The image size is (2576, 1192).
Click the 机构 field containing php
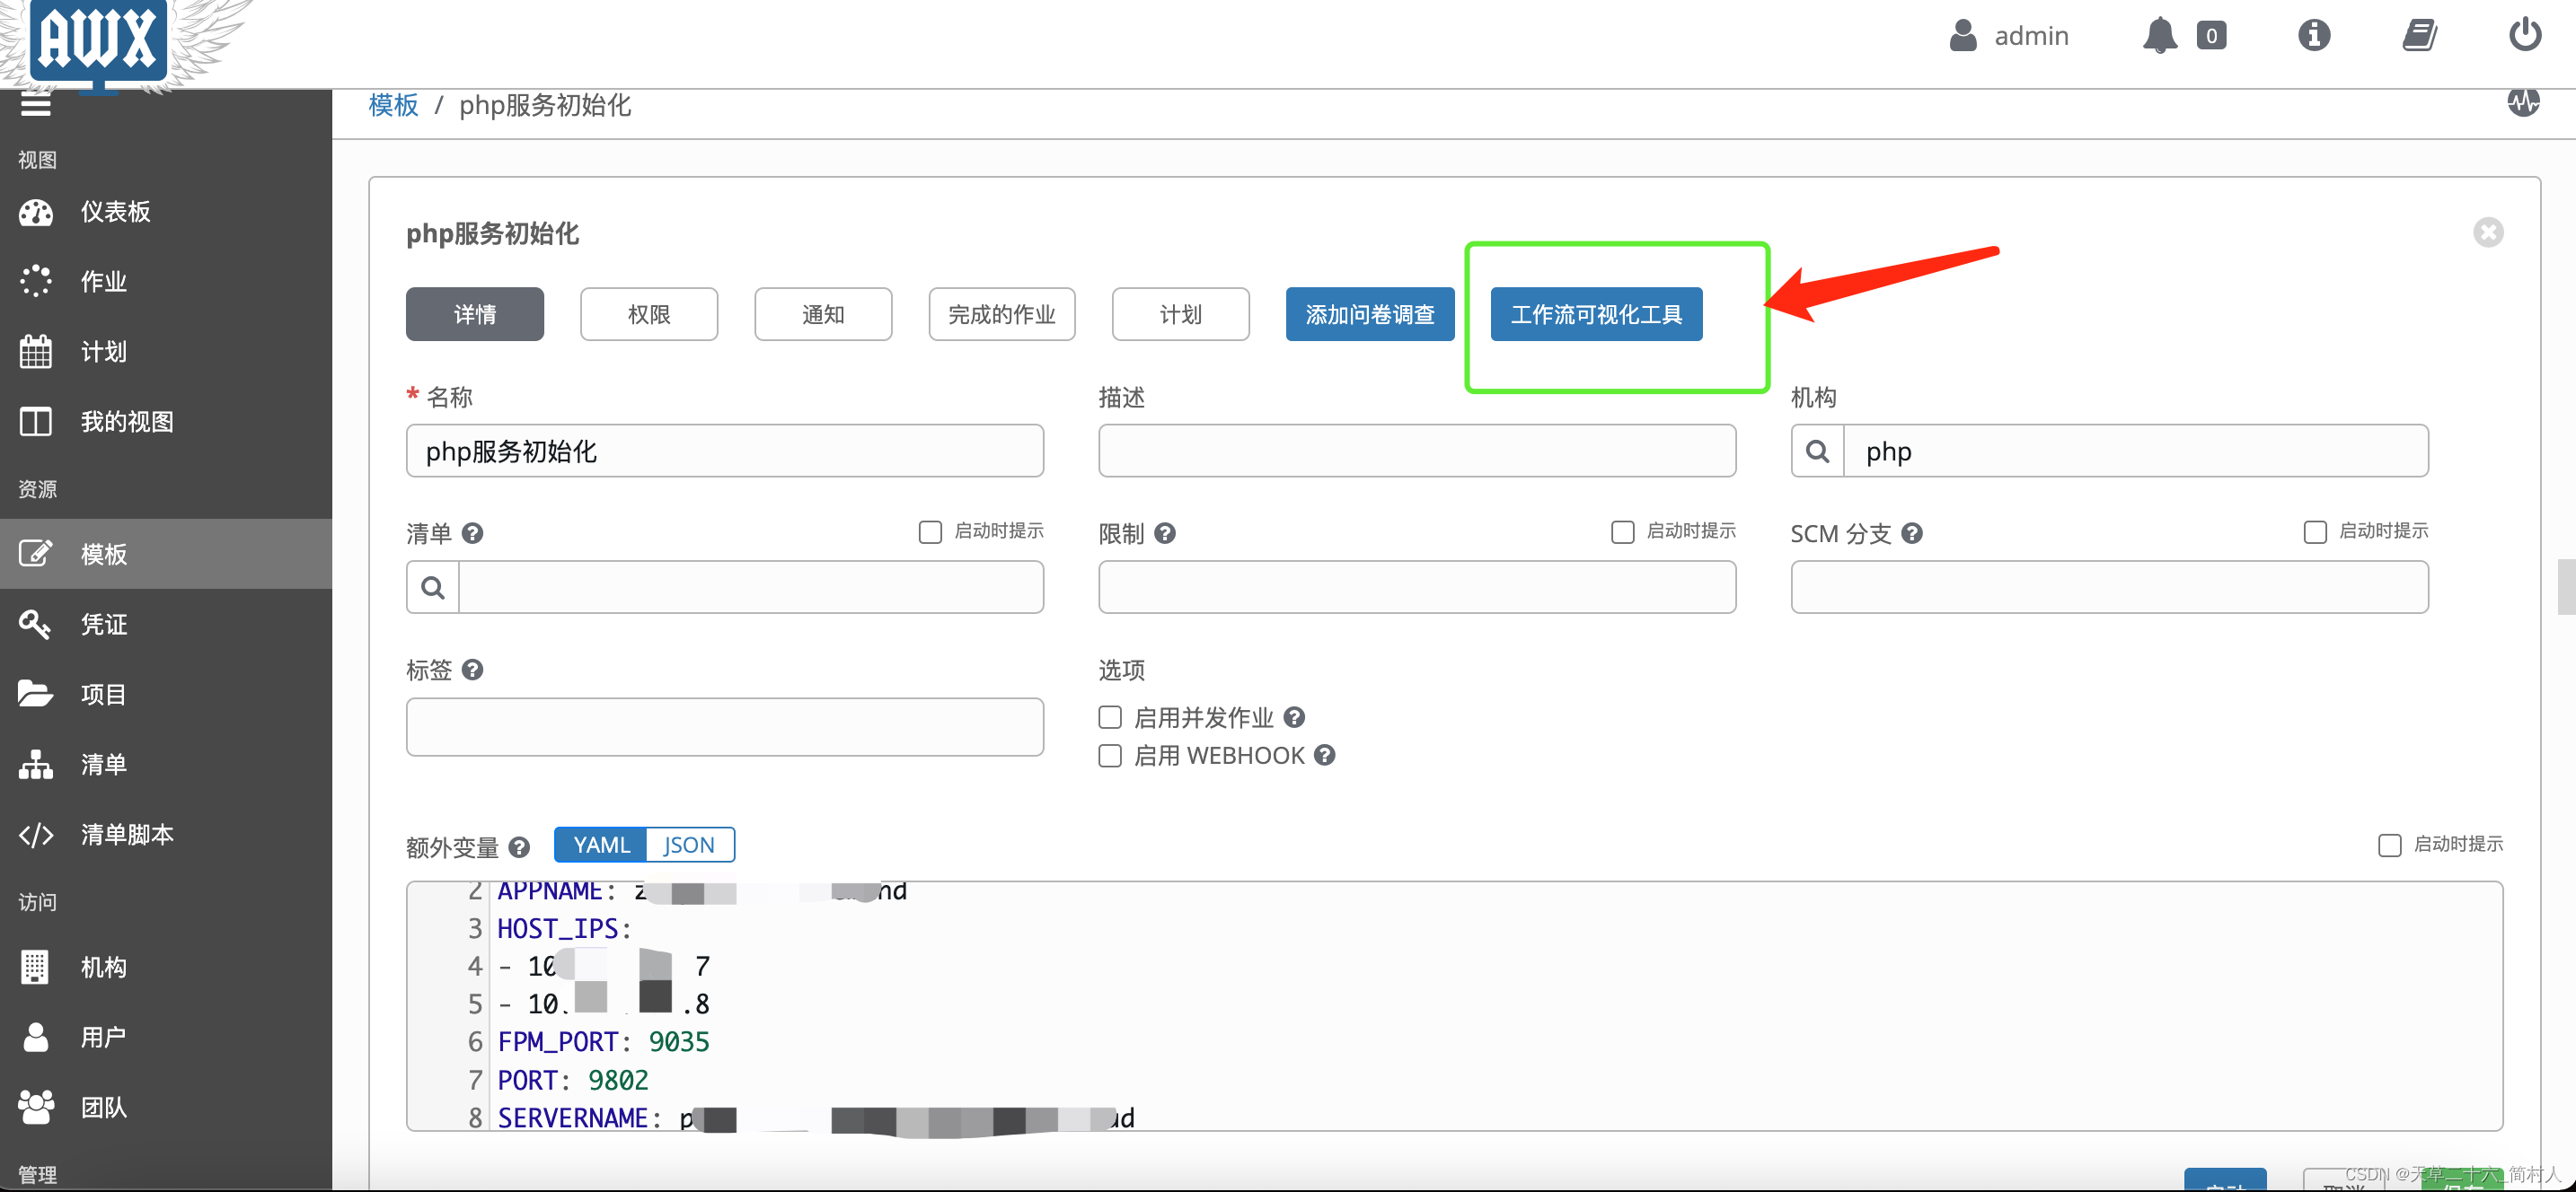click(2136, 451)
